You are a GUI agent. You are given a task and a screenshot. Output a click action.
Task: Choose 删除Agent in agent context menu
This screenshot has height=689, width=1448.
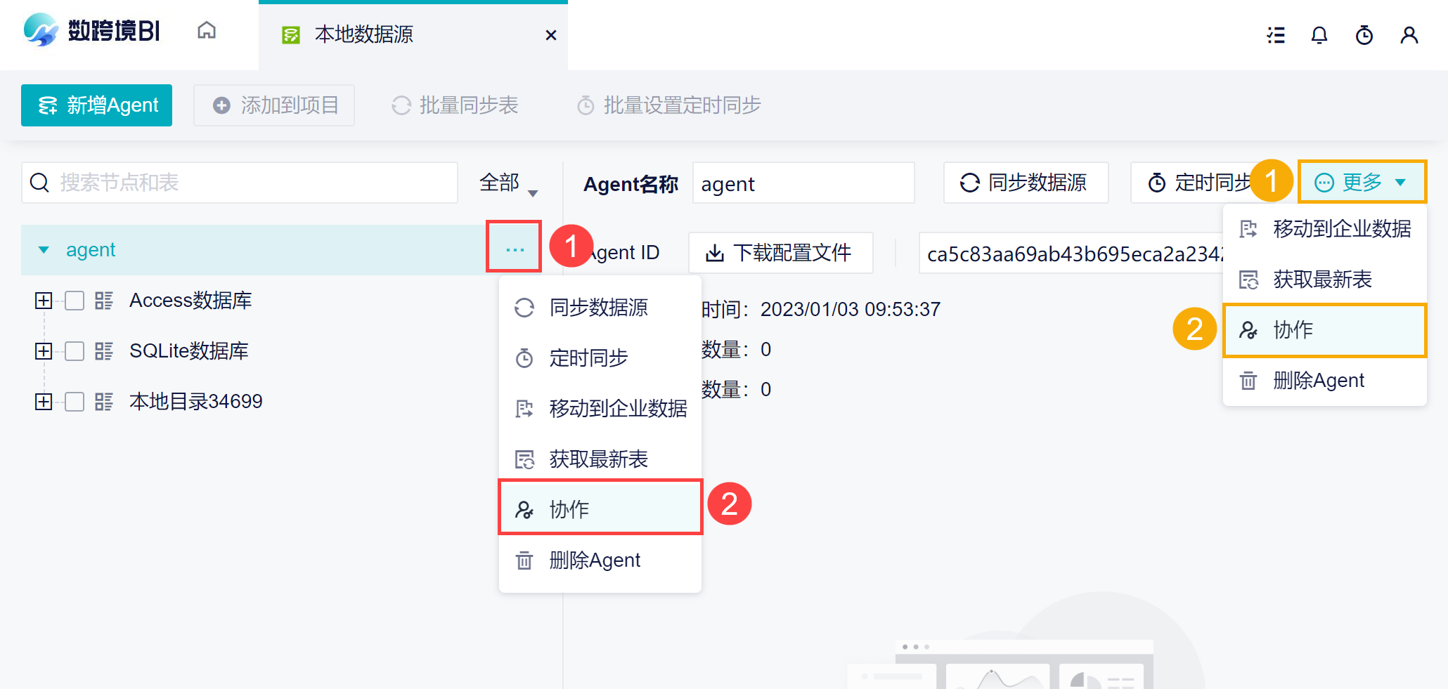click(600, 560)
